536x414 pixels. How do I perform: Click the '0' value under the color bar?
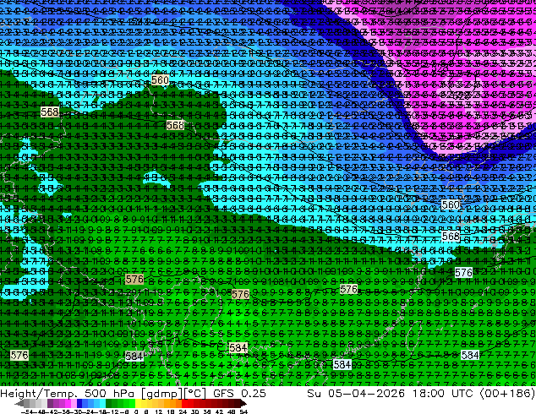click(136, 411)
